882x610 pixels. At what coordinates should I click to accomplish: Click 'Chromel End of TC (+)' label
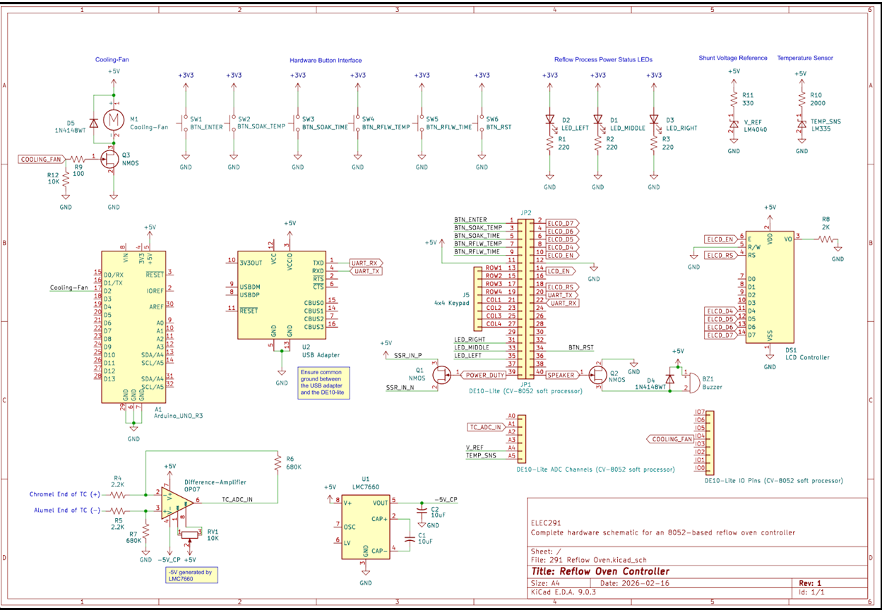point(65,494)
